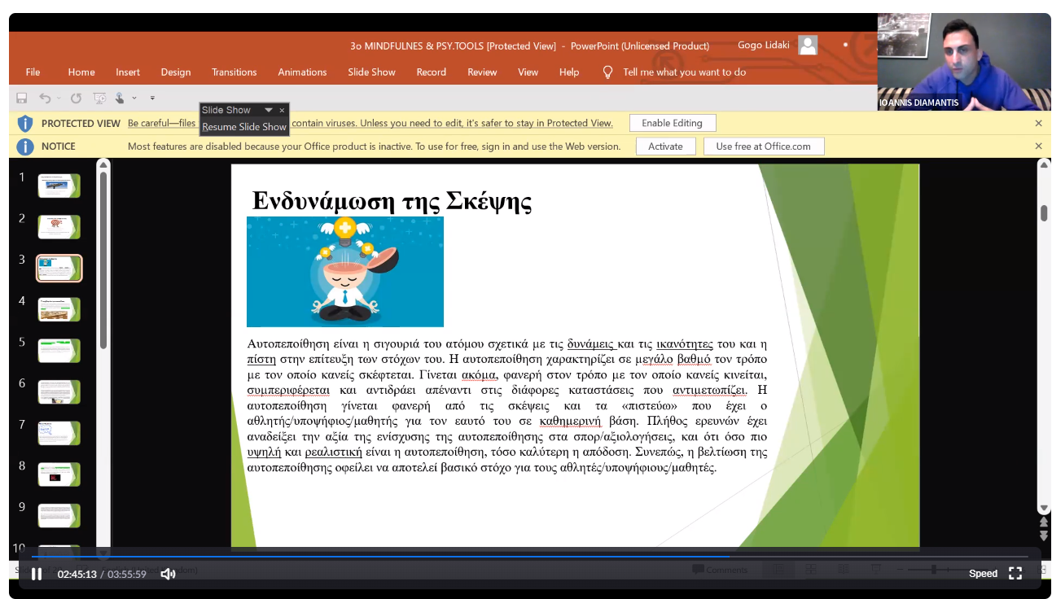The width and height of the screenshot is (1052, 599).
Task: Open the video Speed setting
Action: (x=983, y=574)
